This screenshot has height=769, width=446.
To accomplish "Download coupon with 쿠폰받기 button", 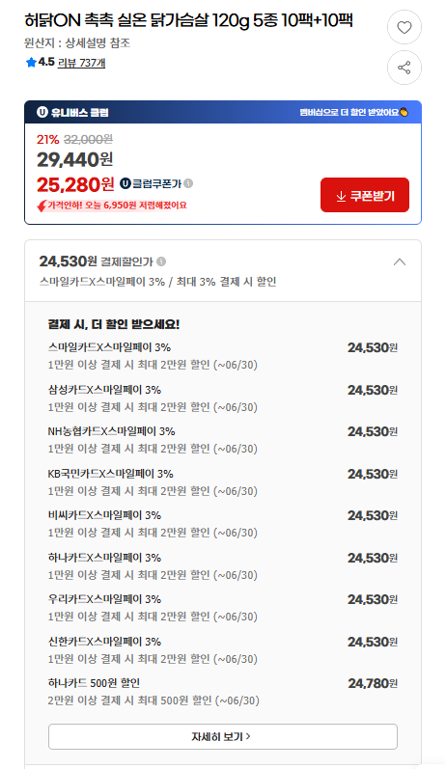I will [x=365, y=195].
